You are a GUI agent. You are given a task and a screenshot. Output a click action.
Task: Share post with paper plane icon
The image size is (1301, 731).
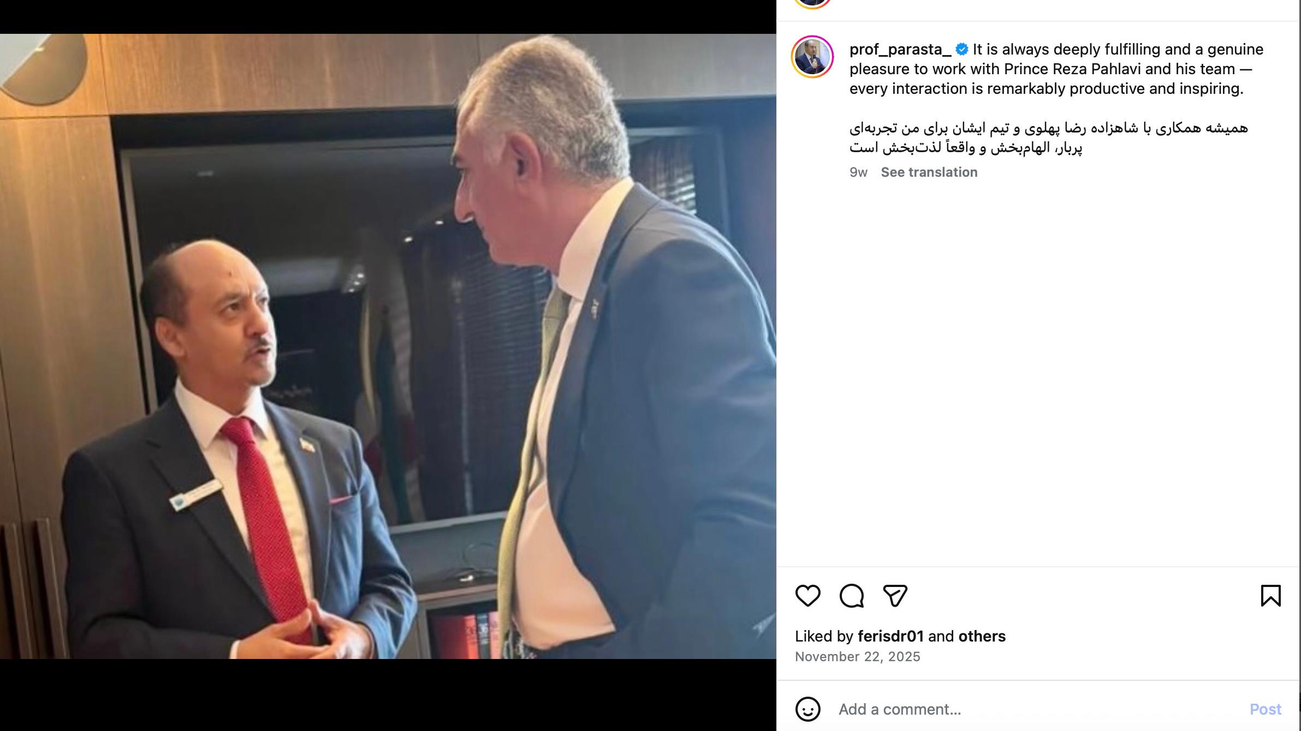(895, 595)
